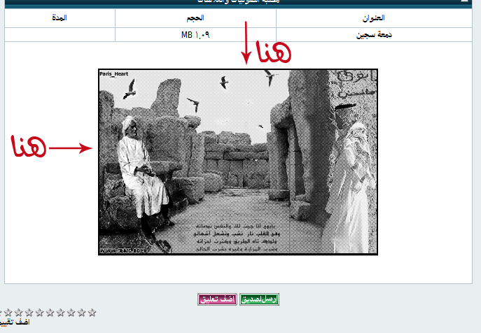Select the 'MB ١.٠٩' size cell

pos(195,35)
